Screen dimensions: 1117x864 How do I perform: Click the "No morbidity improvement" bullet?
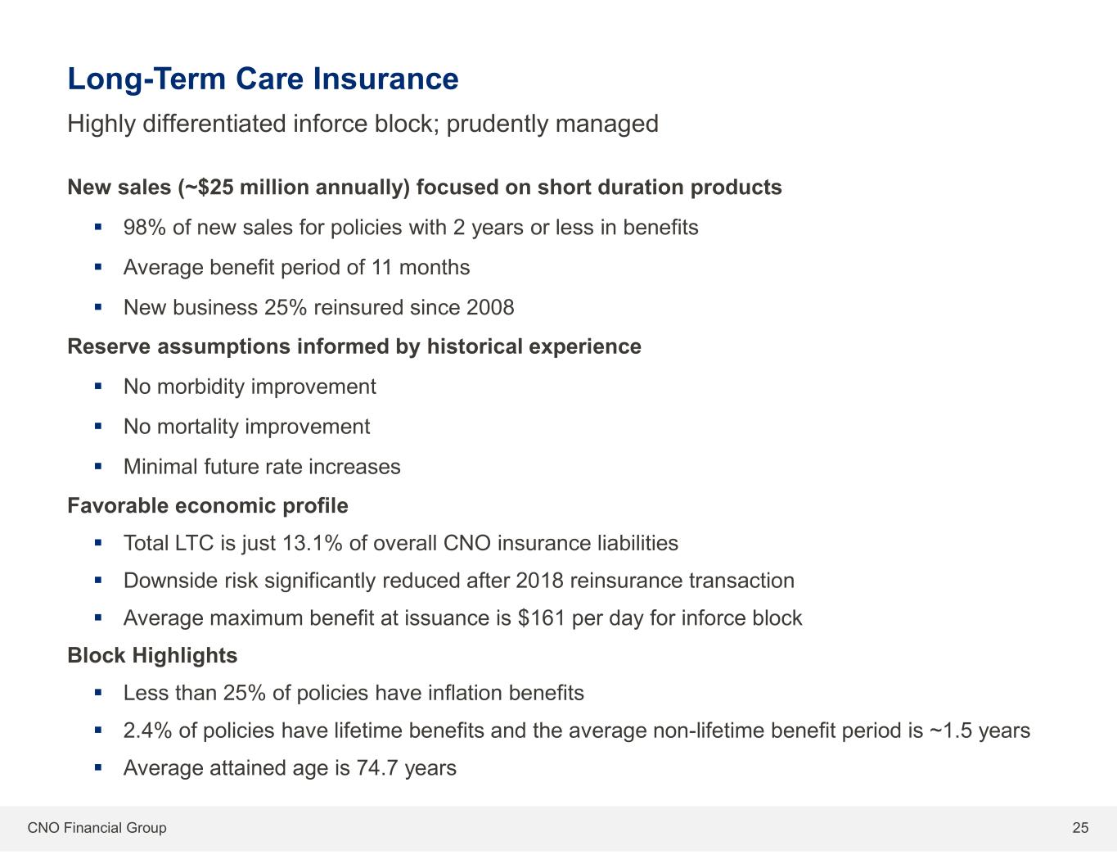250,387
